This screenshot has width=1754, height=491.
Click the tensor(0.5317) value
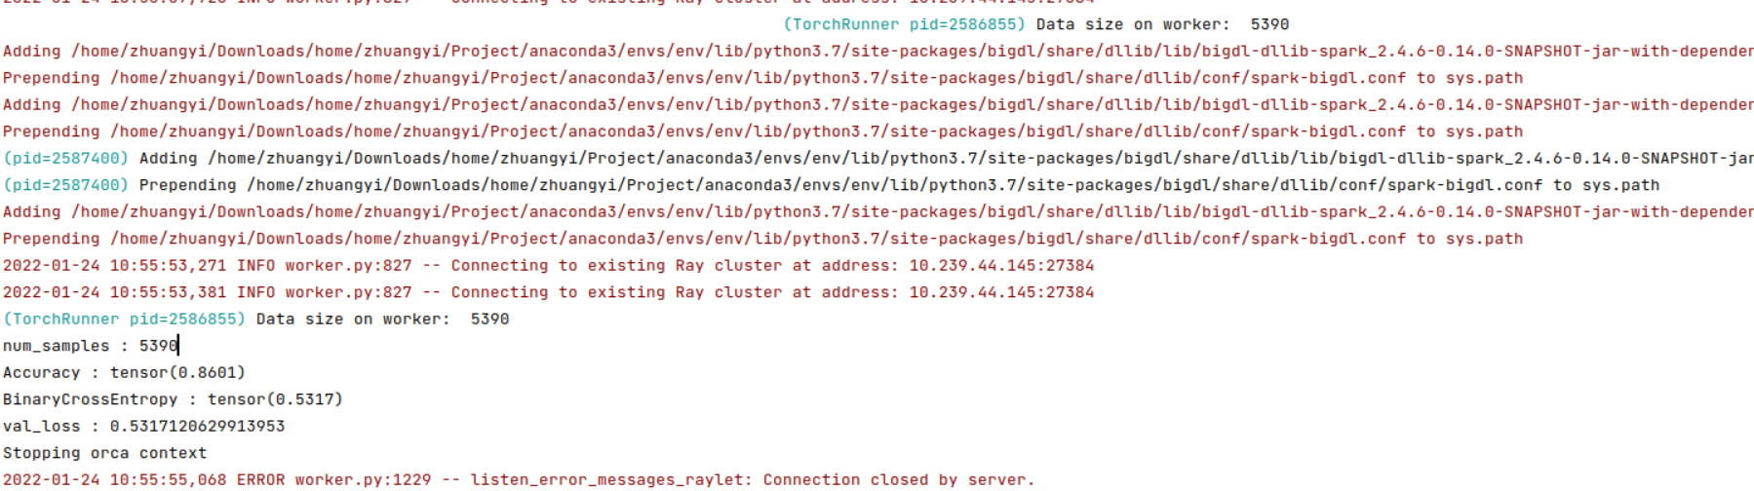pyautogui.click(x=275, y=399)
